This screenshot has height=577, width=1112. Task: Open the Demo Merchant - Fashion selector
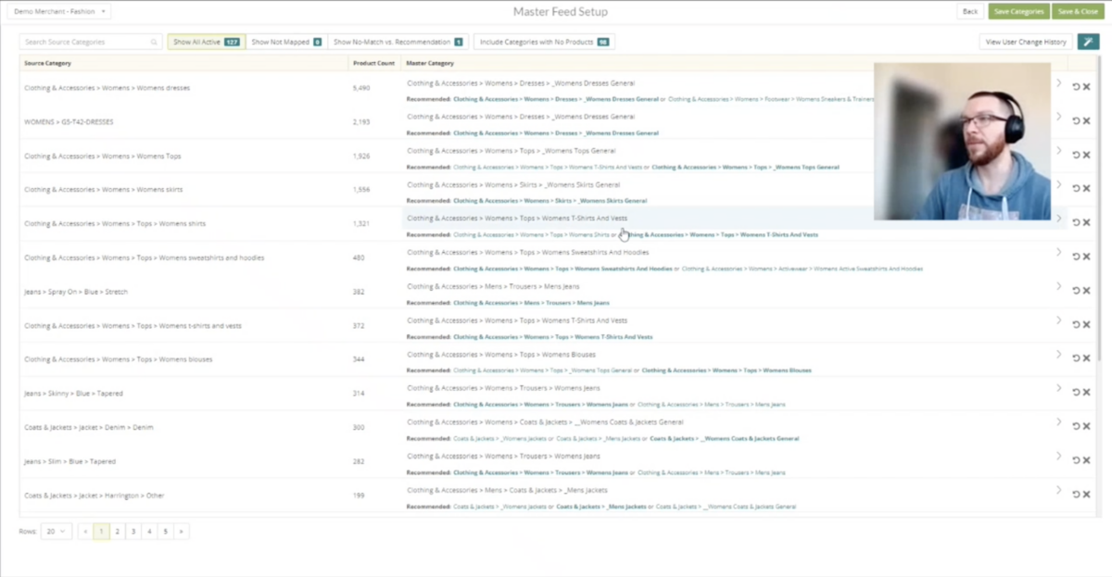(x=58, y=11)
